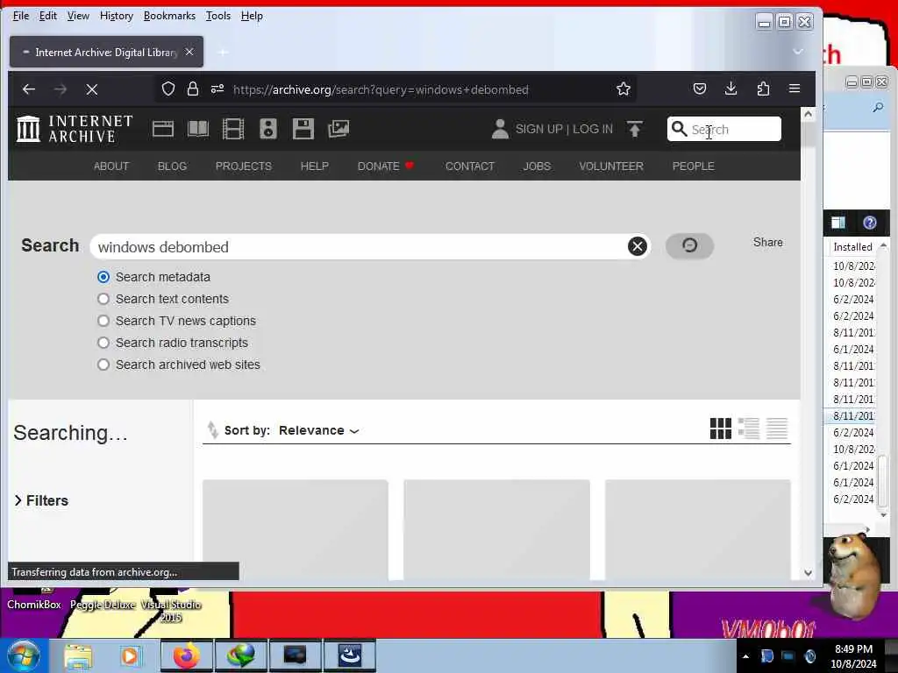Click the VOLUNTEER link
Image resolution: width=898 pixels, height=673 pixels.
[x=611, y=166]
